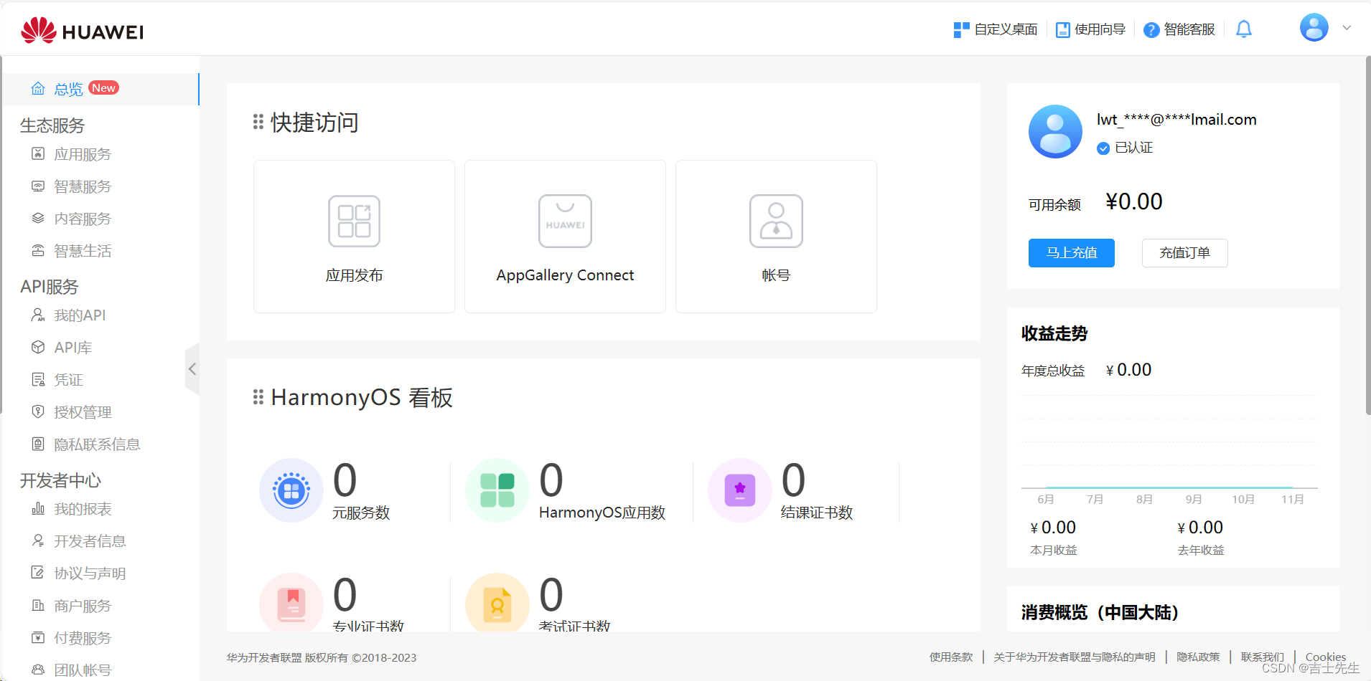
Task: Click the page vertical scrollbar
Action: [1367, 235]
